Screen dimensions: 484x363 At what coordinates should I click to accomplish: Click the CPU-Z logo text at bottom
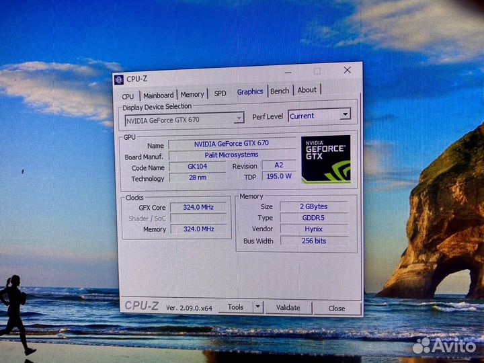[142, 306]
